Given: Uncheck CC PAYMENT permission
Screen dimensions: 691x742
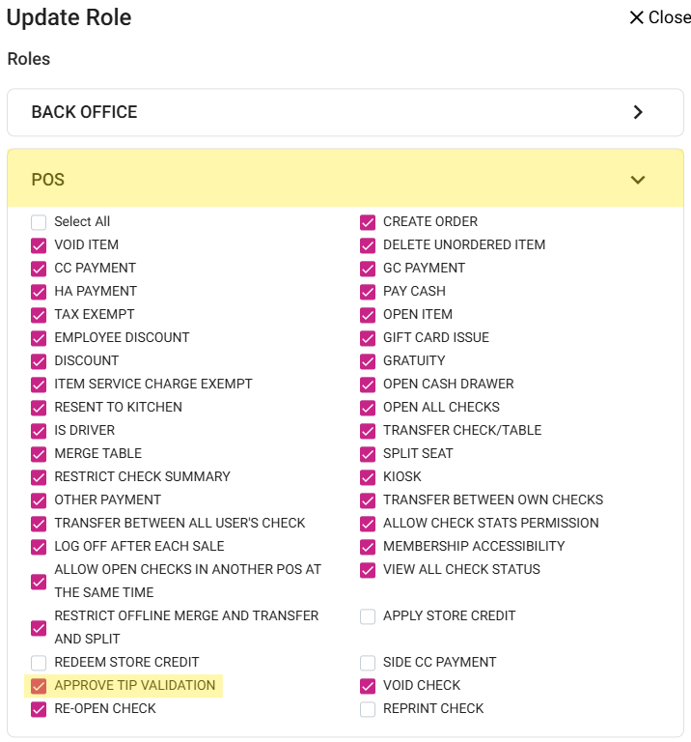Looking at the screenshot, I should coord(39,269).
